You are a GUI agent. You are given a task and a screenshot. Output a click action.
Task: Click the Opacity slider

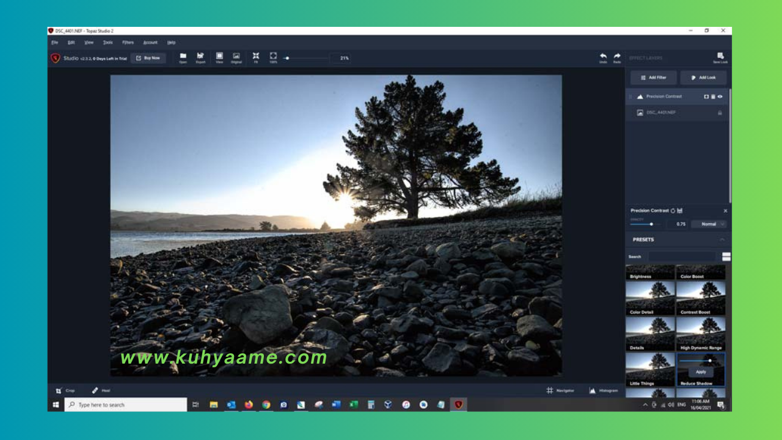tap(645, 224)
